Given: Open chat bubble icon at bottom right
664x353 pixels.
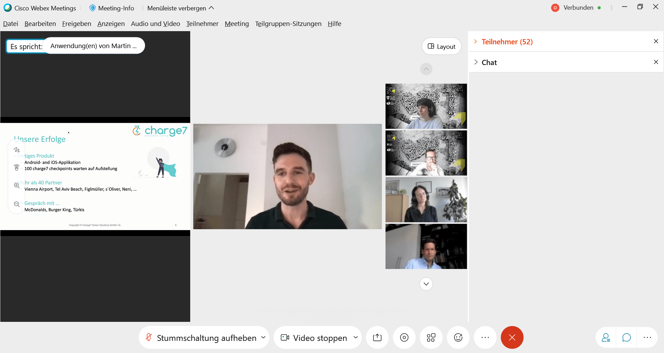Looking at the screenshot, I should tap(626, 337).
